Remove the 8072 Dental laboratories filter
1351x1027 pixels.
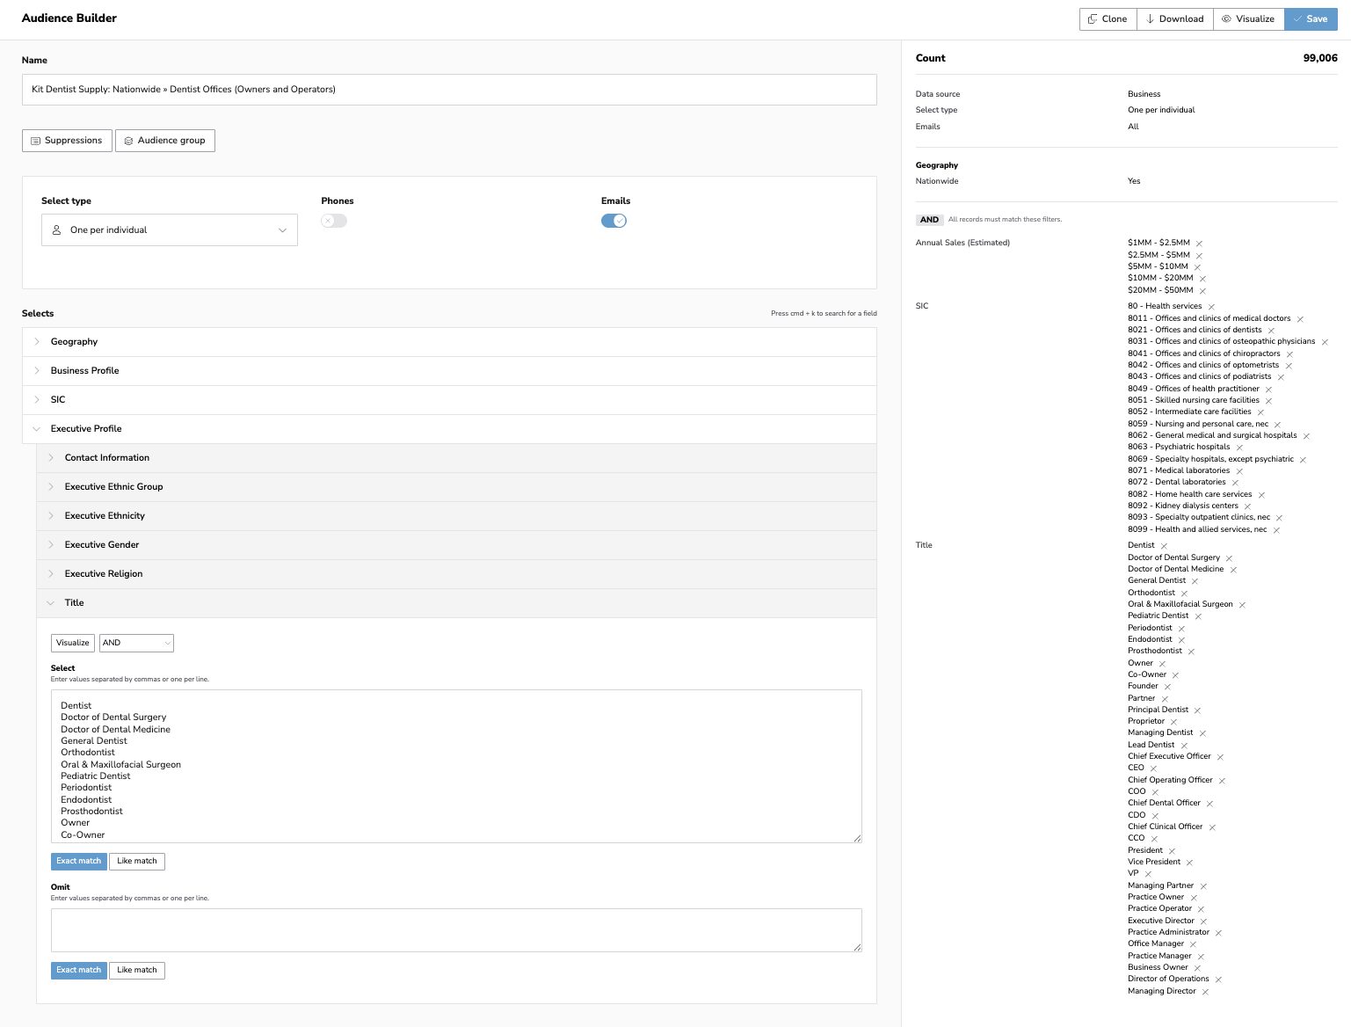coord(1235,483)
